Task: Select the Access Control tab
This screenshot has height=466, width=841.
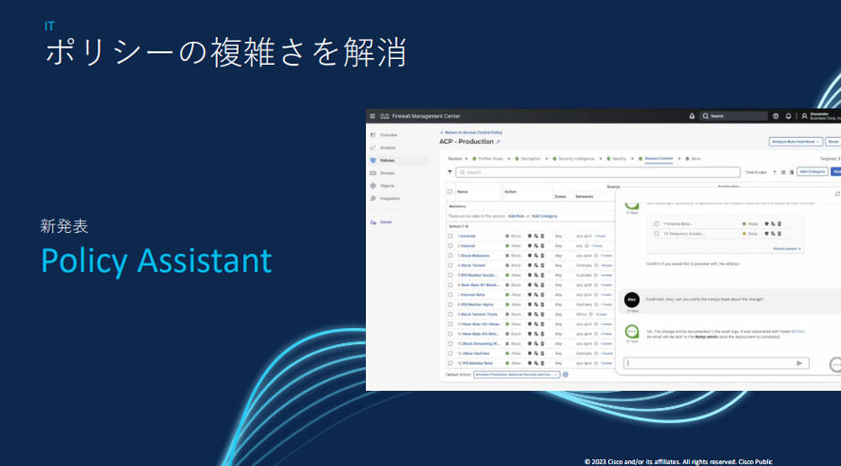Action: point(659,159)
